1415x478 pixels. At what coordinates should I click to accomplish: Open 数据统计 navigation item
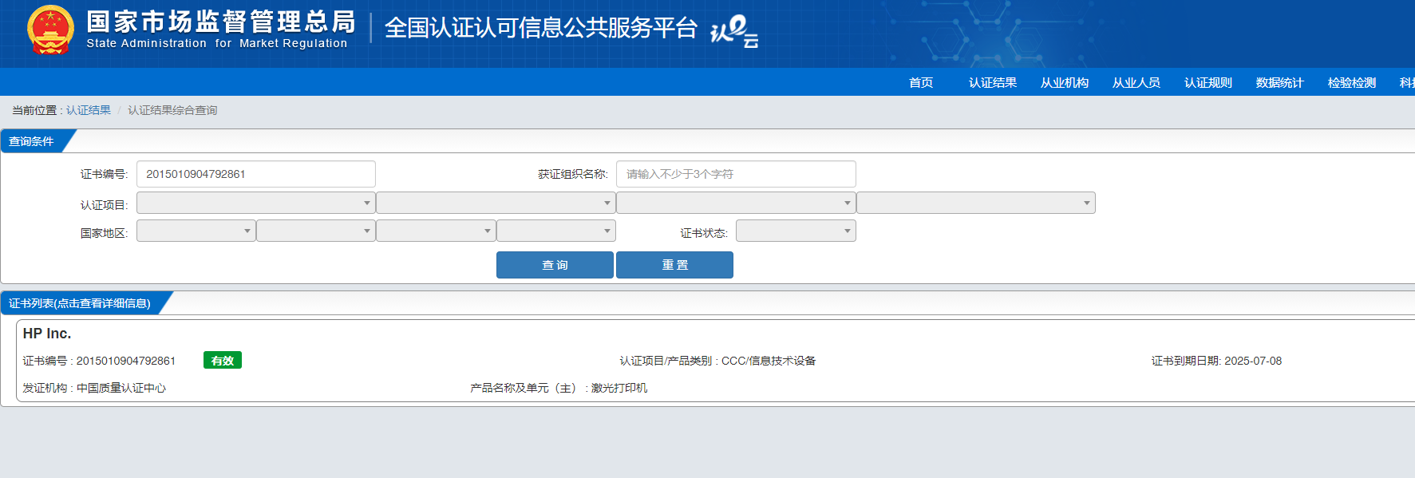1280,82
